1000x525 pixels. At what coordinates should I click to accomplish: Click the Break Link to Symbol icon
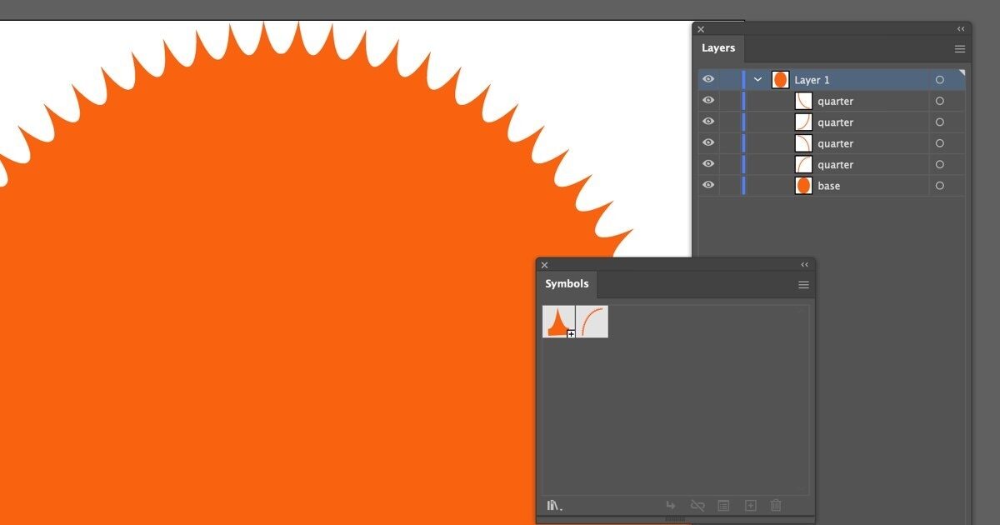point(697,505)
